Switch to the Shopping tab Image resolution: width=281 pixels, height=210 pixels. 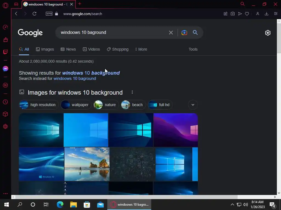pyautogui.click(x=117, y=49)
